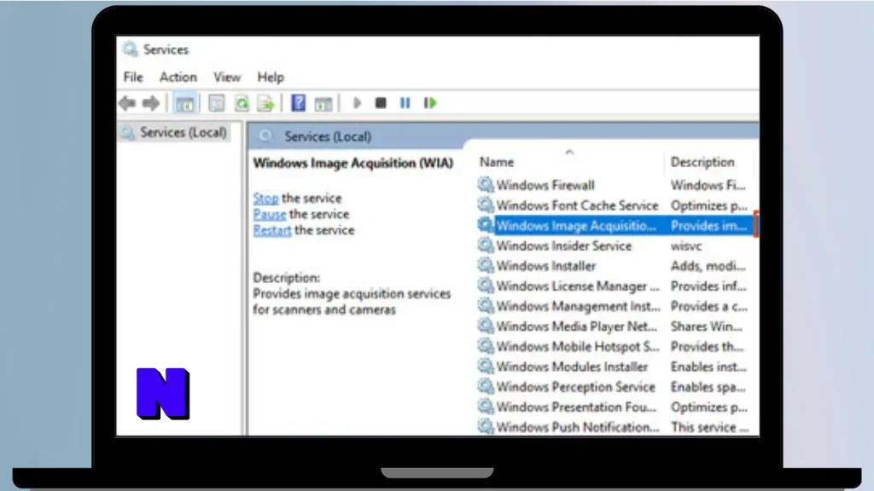Screen dimensions: 874x491
Task: Open the blue Help toolbar icon
Action: click(x=298, y=102)
